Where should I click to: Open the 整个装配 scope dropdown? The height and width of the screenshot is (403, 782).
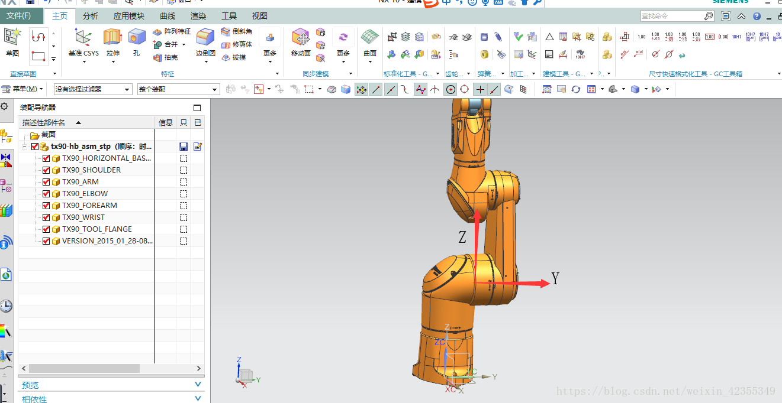click(x=178, y=89)
